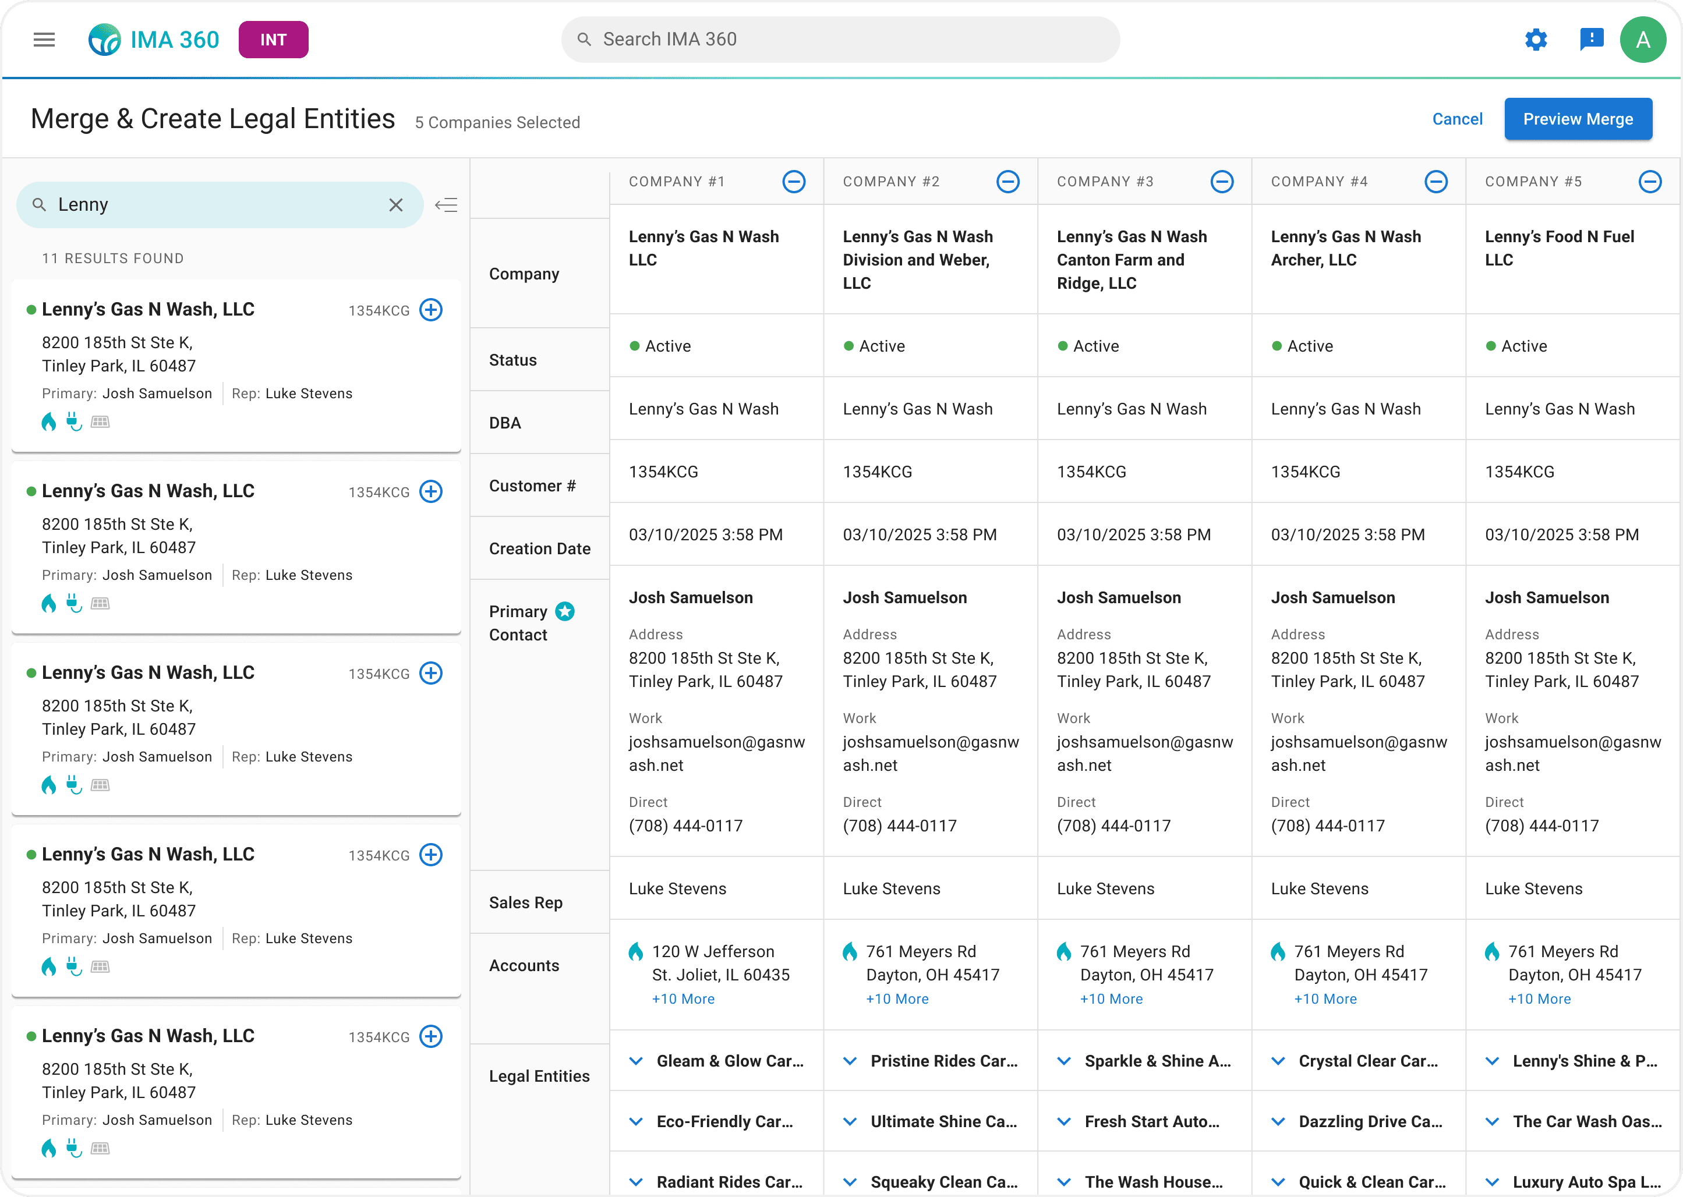This screenshot has height=1197, width=1683.
Task: Remove Company #5 from merge
Action: click(x=1650, y=181)
